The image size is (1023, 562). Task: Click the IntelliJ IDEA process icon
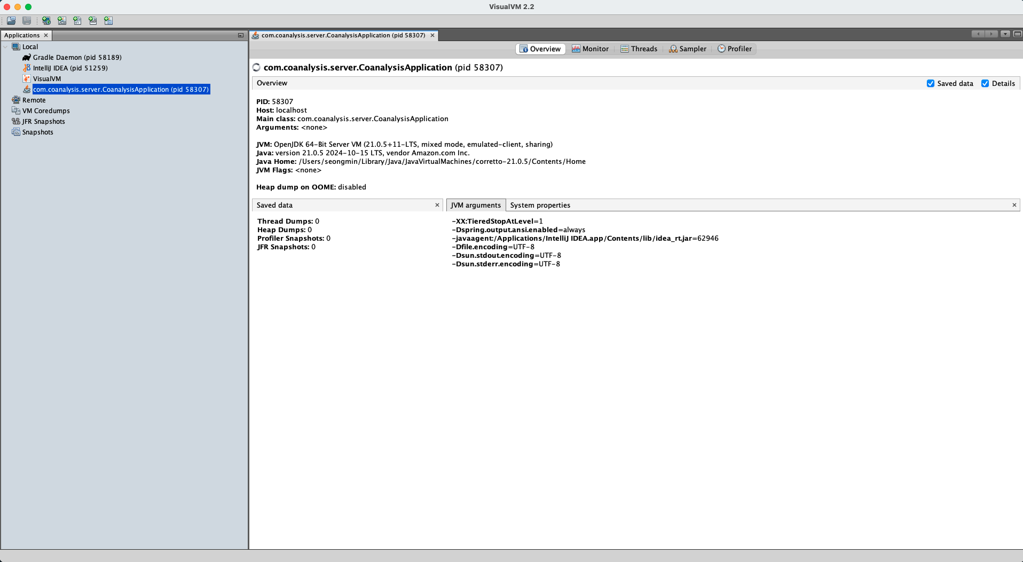pos(27,68)
